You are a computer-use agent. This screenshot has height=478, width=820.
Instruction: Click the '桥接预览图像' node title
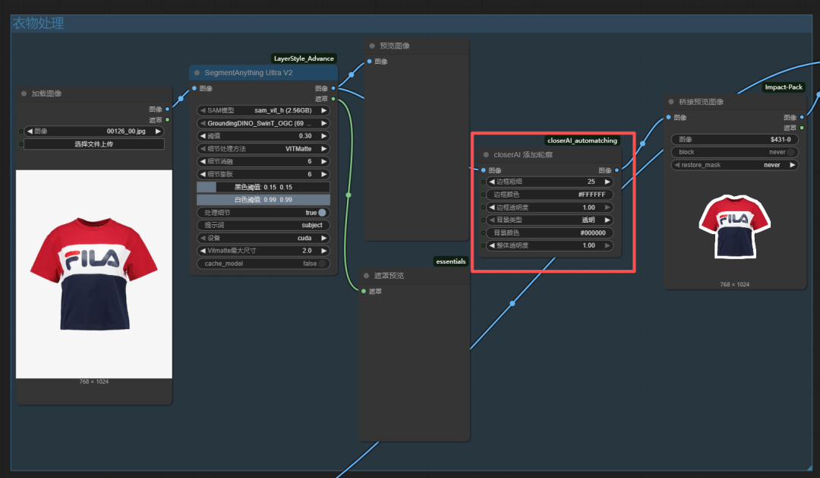(702, 102)
